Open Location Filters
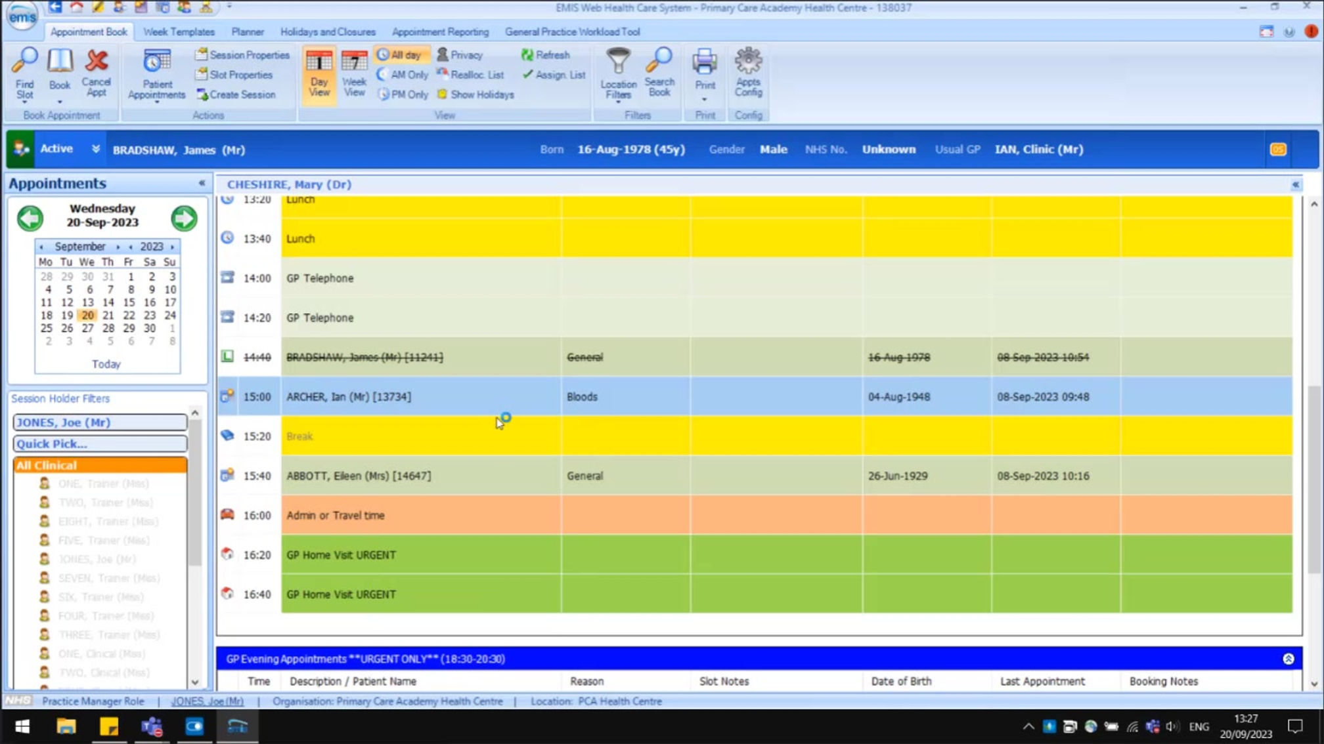This screenshot has width=1324, height=744. click(618, 74)
